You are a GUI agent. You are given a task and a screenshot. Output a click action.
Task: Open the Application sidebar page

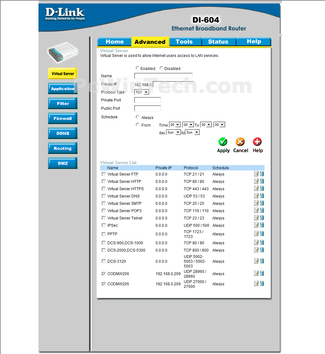(x=63, y=88)
